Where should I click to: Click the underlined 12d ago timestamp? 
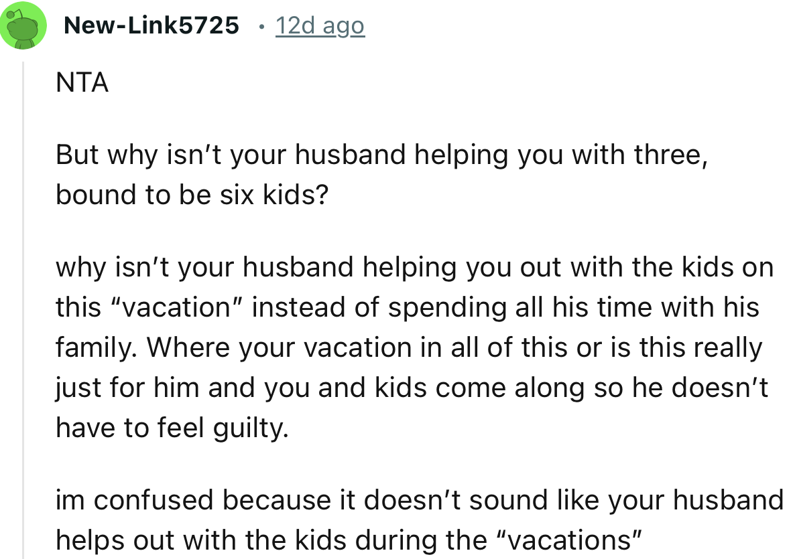[320, 25]
